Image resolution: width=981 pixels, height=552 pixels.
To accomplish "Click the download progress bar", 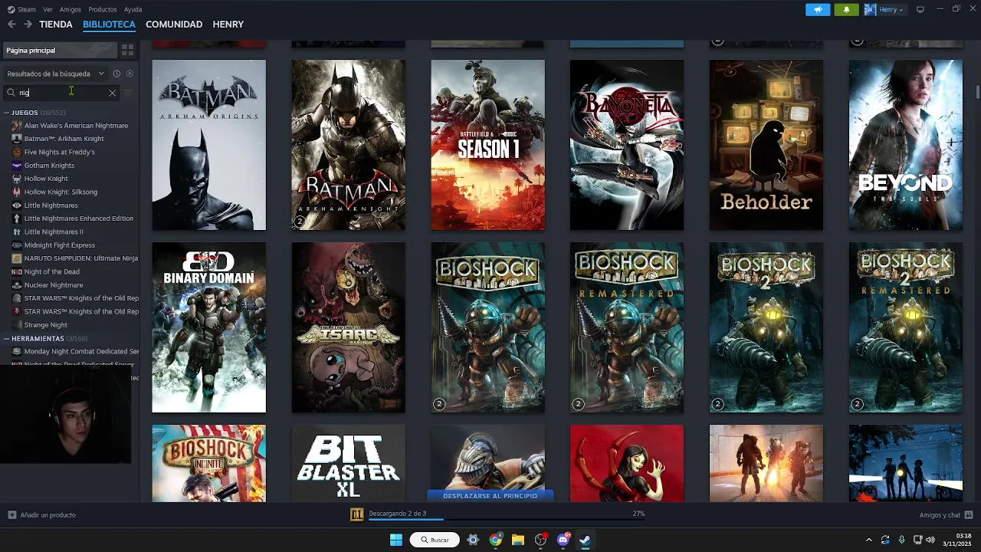I will (507, 520).
